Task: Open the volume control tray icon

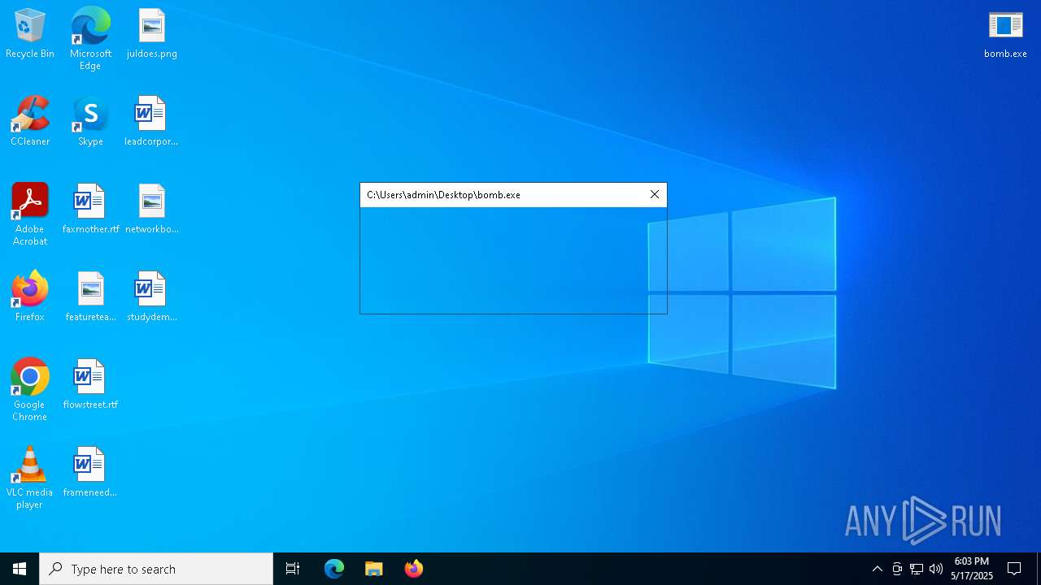Action: [x=936, y=569]
